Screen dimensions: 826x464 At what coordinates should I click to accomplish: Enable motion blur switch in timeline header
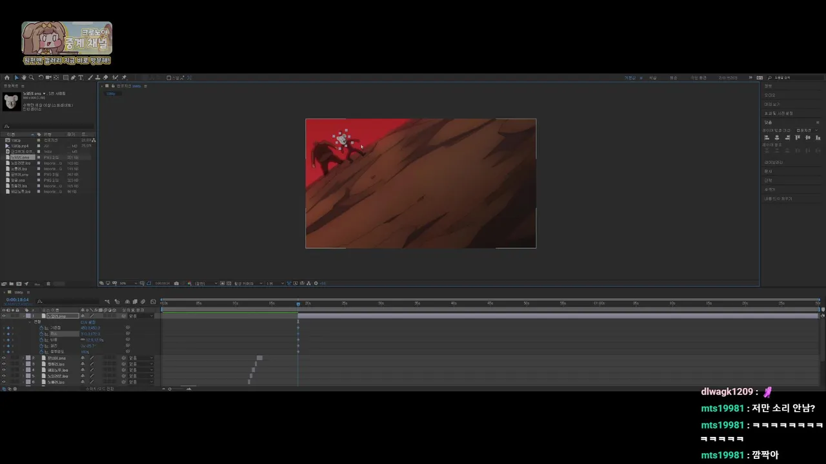click(143, 302)
